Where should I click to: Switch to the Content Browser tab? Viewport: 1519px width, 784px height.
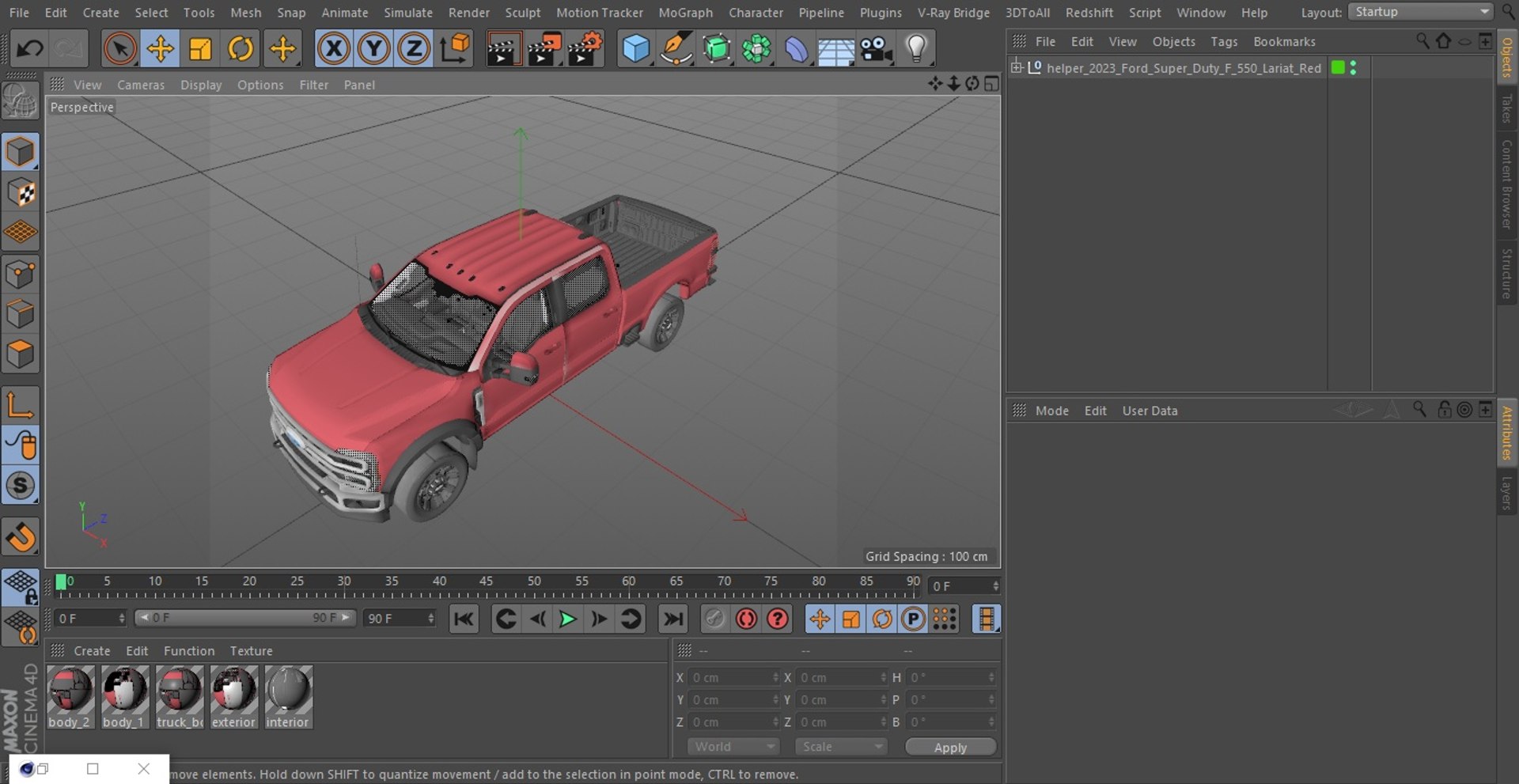coord(1507,184)
